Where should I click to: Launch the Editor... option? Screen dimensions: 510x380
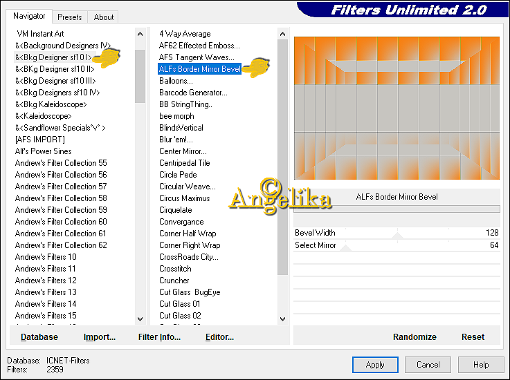(219, 336)
